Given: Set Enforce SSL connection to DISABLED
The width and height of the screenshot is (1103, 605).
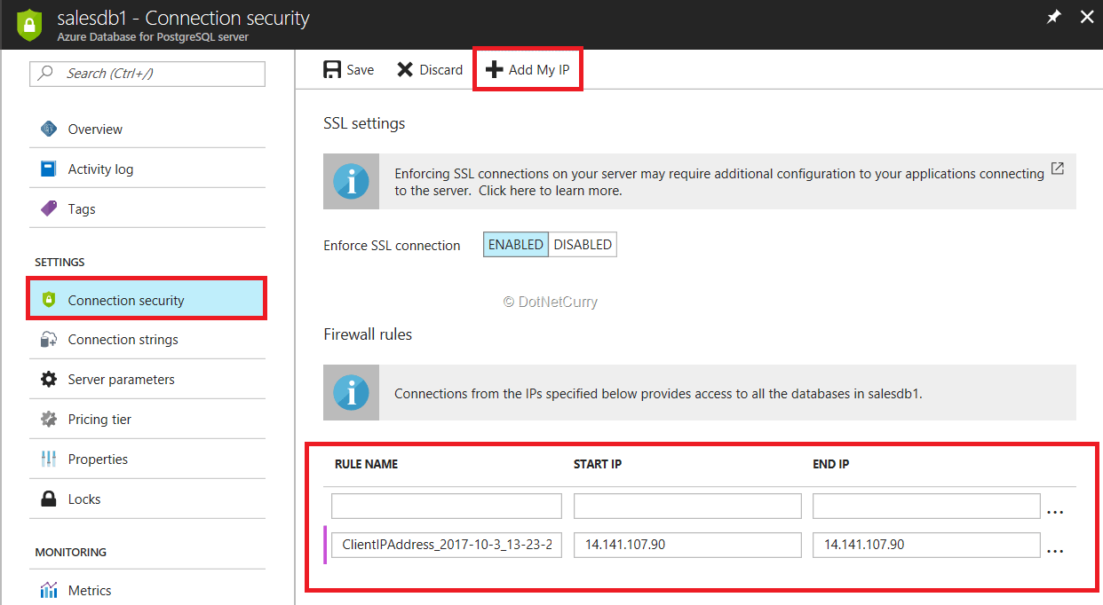Looking at the screenshot, I should coord(583,245).
